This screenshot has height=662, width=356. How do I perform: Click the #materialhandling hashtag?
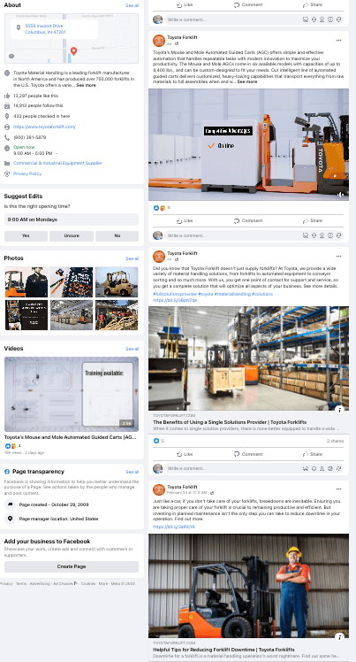click(x=232, y=294)
